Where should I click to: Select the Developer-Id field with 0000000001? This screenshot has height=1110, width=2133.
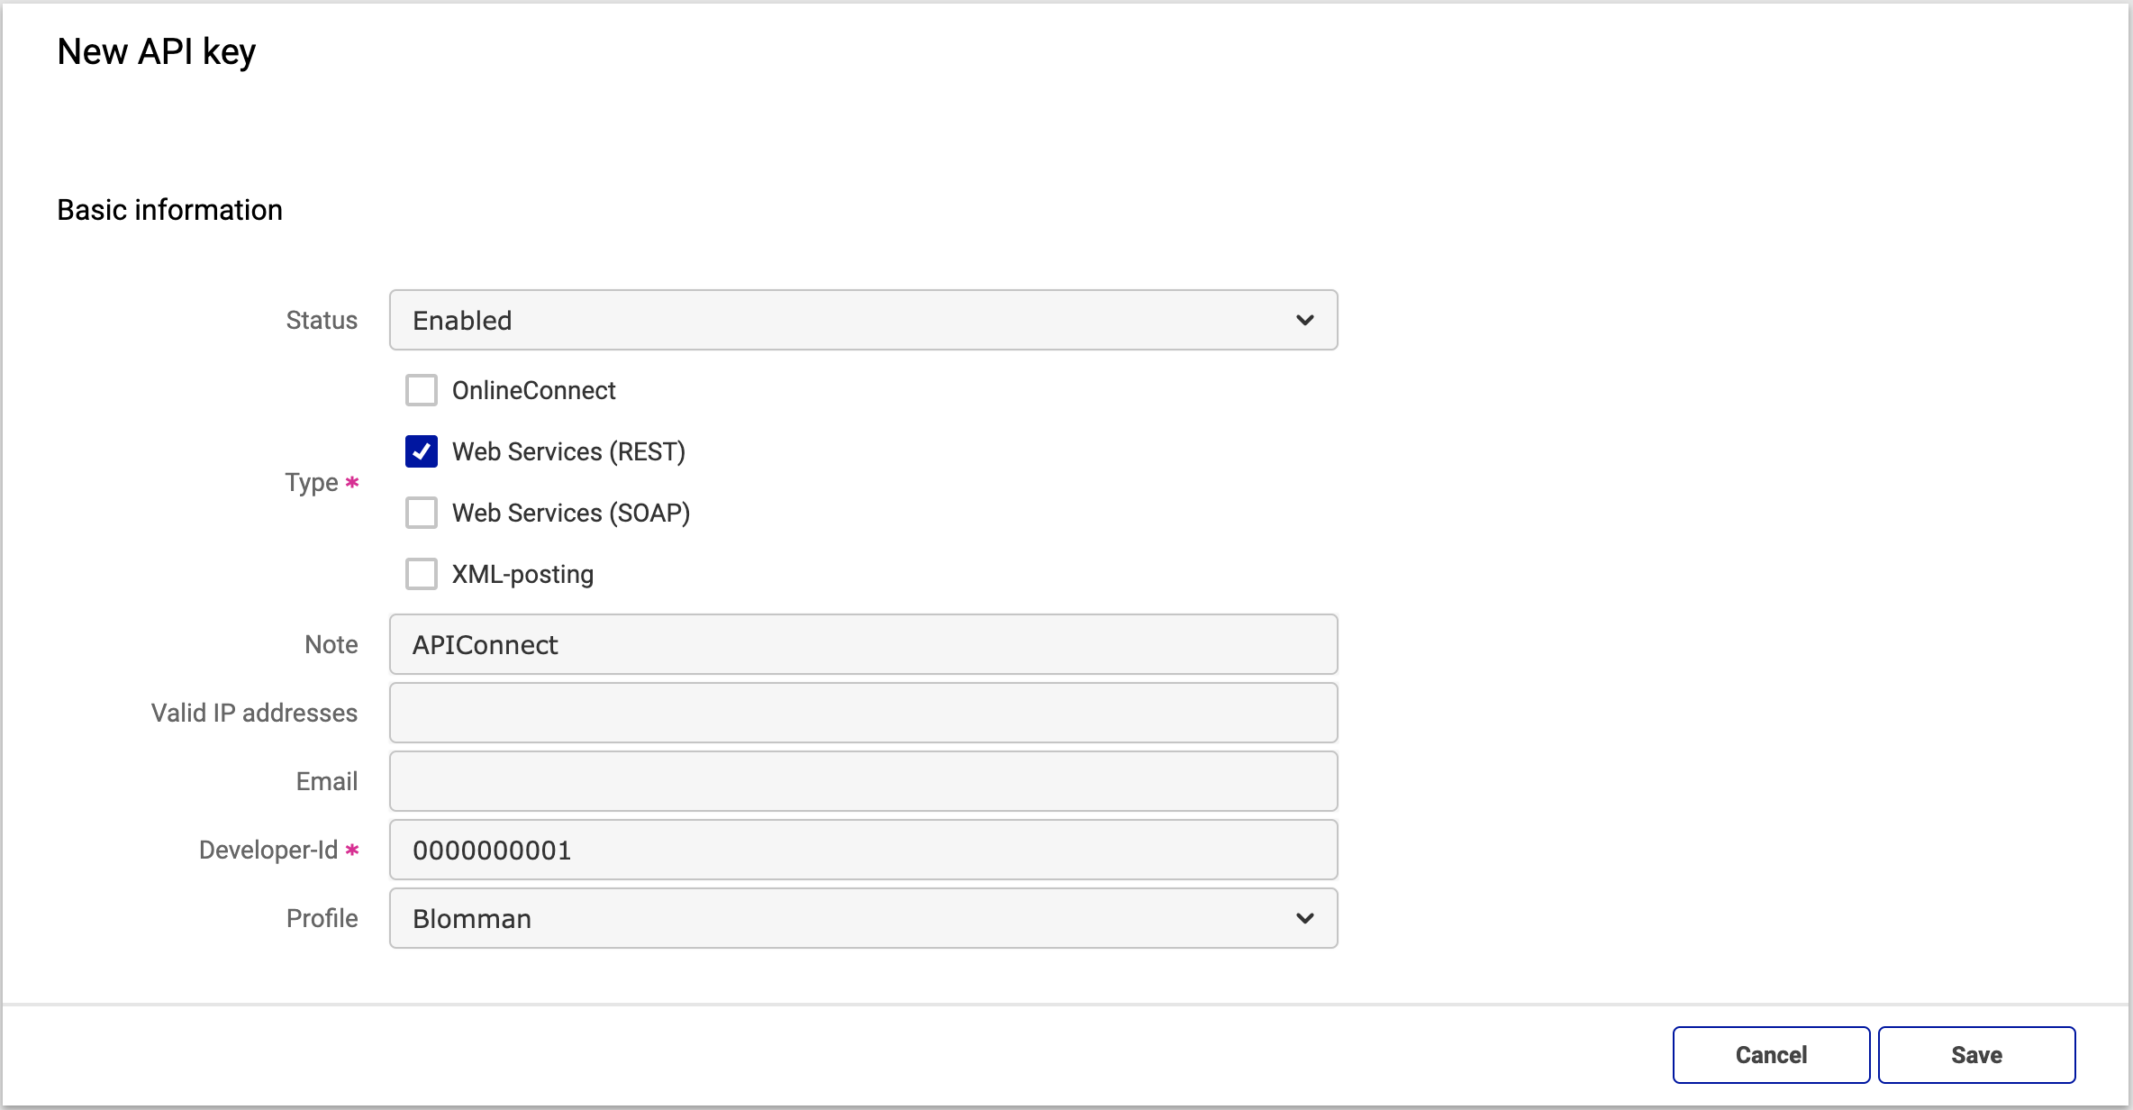pos(863,850)
